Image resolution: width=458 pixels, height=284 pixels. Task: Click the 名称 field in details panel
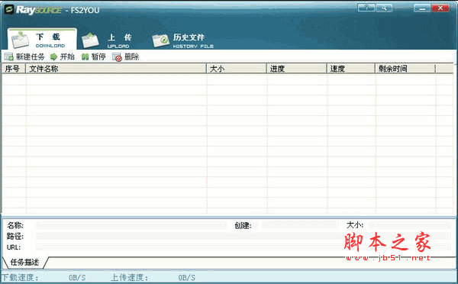coord(131,225)
